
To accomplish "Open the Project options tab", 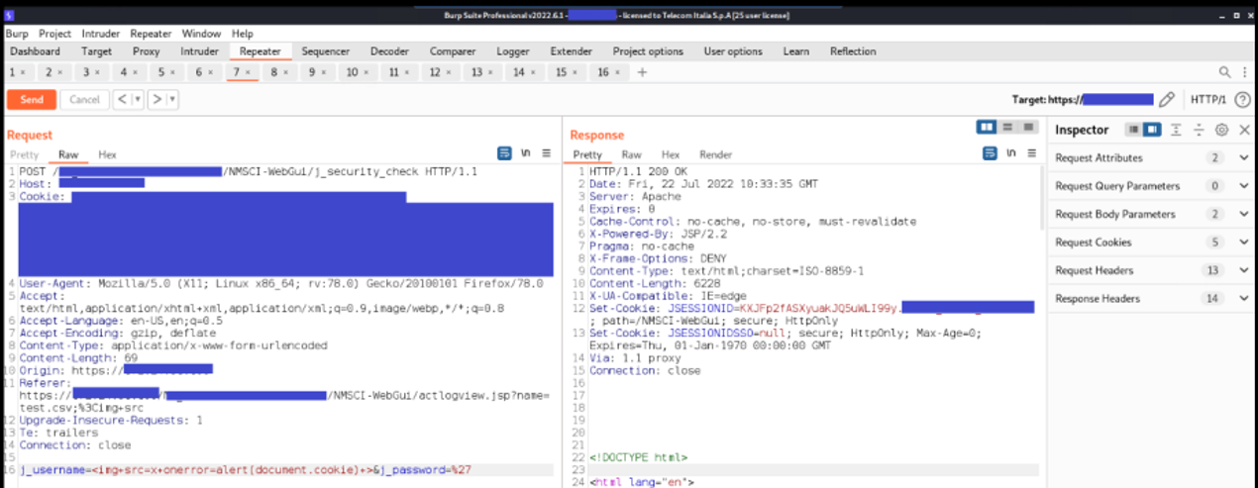I will pos(648,51).
